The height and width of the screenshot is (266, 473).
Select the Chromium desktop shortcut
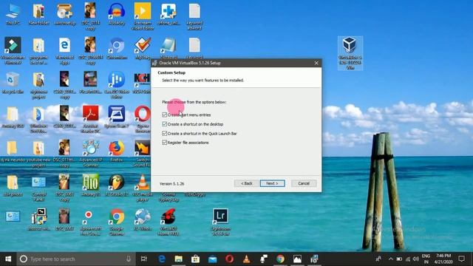coord(117,48)
